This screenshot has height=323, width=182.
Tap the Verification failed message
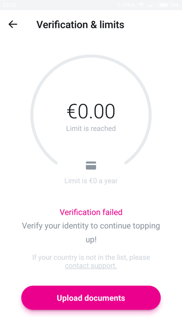(x=91, y=212)
